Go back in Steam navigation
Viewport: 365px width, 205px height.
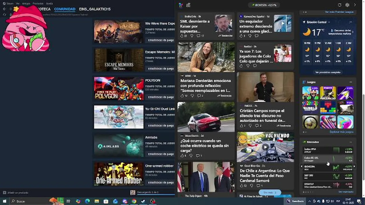coord(4,9)
